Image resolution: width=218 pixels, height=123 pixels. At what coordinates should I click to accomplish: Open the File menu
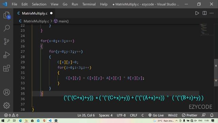14,4
